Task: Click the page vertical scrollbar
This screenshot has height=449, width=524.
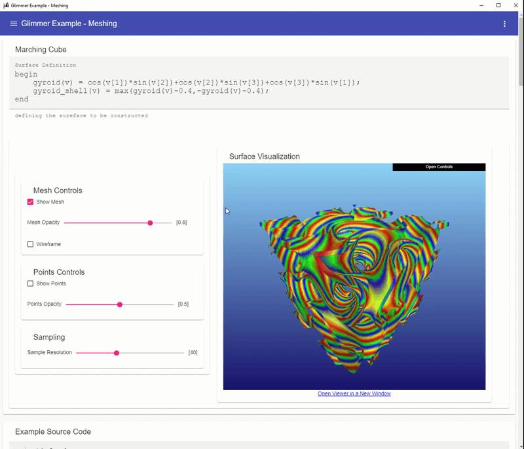Action: click(x=520, y=196)
